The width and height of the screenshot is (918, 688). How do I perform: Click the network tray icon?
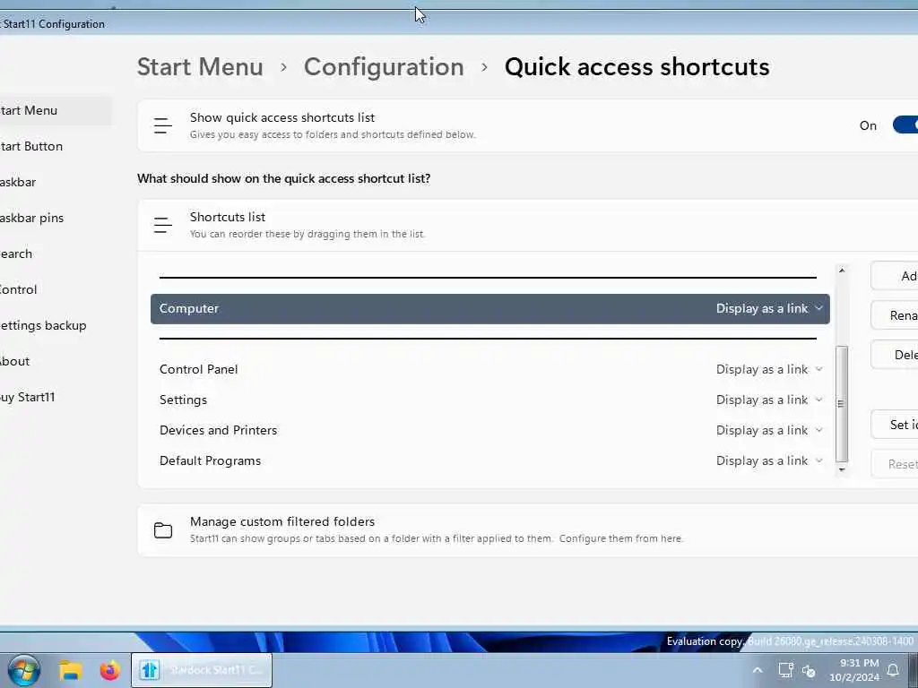(785, 670)
